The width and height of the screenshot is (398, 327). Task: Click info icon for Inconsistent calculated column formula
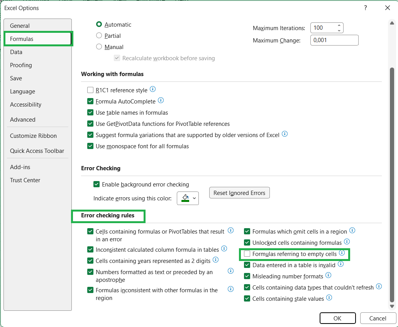(224, 249)
